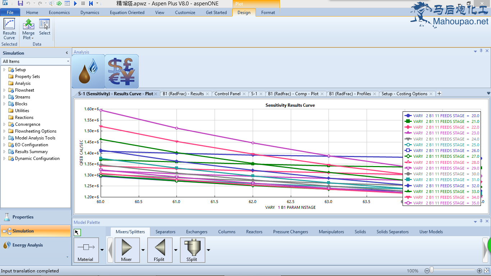Expand the Model Analysis Tools tree node
This screenshot has height=276, width=491.
click(4, 138)
